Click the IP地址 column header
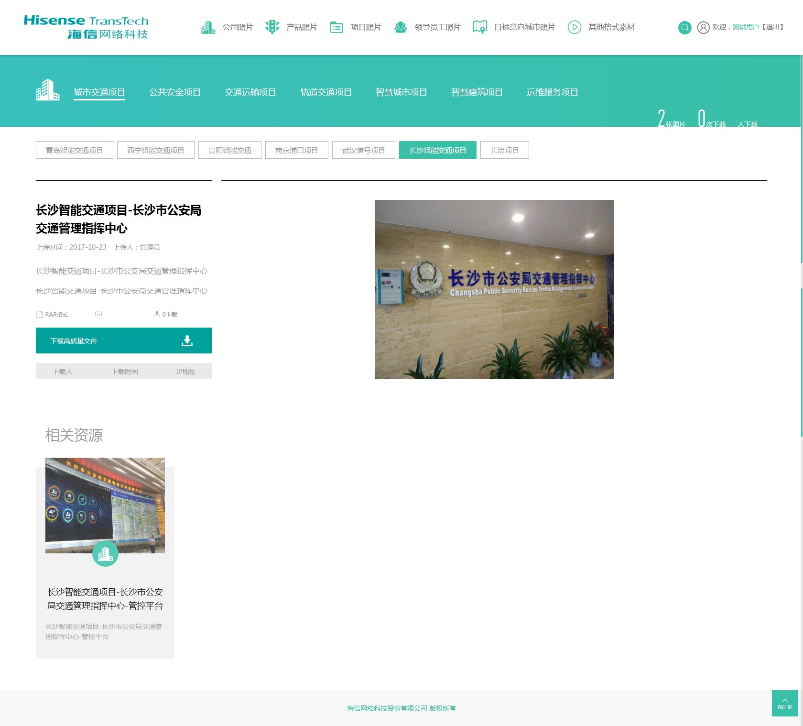This screenshot has height=726, width=803. point(186,372)
